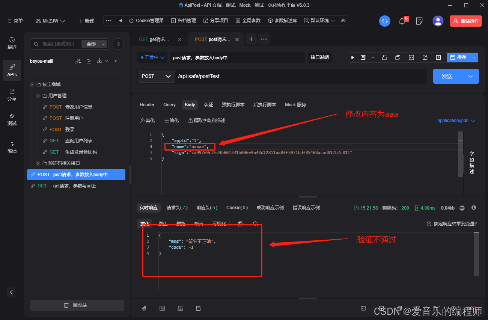This screenshot has width=488, height=320.
Task: Open the 全局参数 panel
Action: [x=248, y=21]
